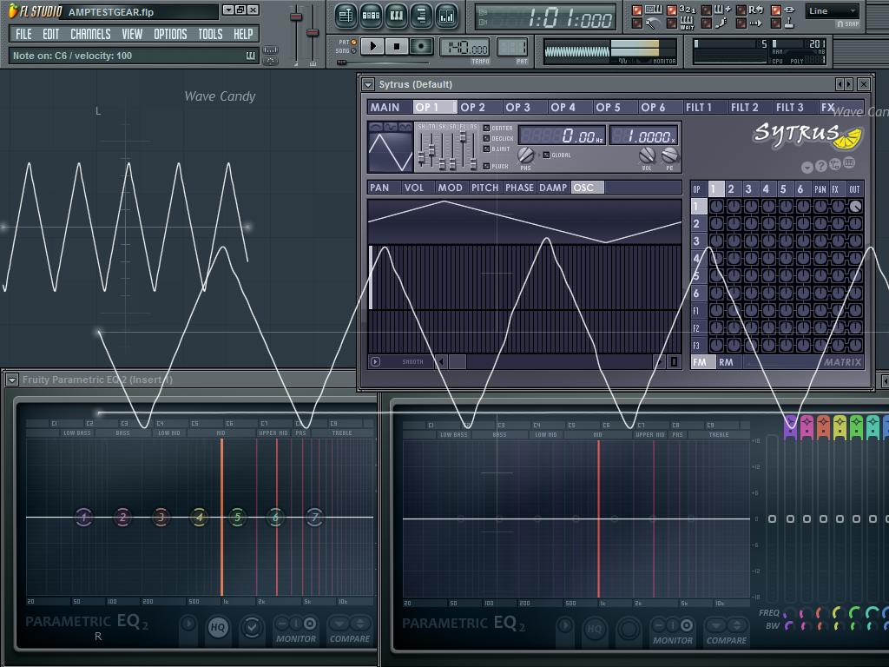The height and width of the screenshot is (667, 889).
Task: Click the tempo display showing 140
Action: point(464,48)
